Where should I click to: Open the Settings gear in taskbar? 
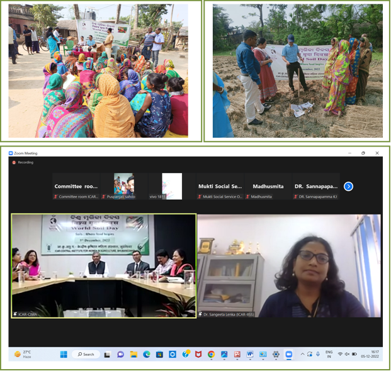[276, 354]
